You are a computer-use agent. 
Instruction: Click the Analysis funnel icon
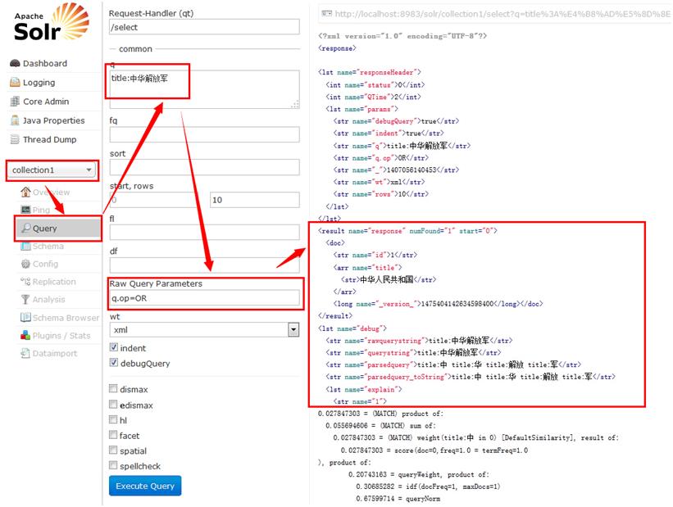point(25,300)
